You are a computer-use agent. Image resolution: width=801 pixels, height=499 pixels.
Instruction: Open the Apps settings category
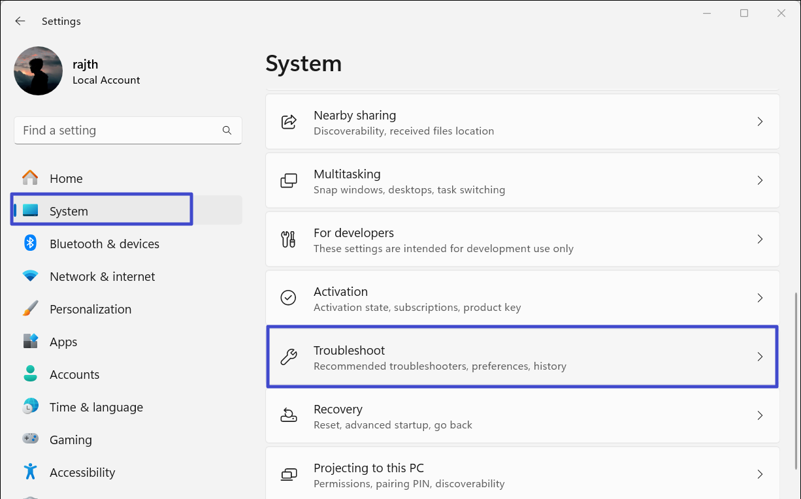click(63, 342)
